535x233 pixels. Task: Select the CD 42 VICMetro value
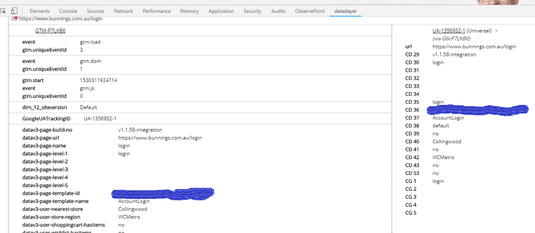point(443,158)
